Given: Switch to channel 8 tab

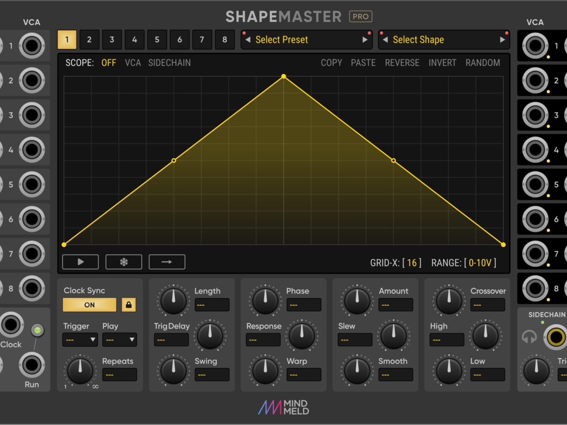Looking at the screenshot, I should [x=224, y=40].
